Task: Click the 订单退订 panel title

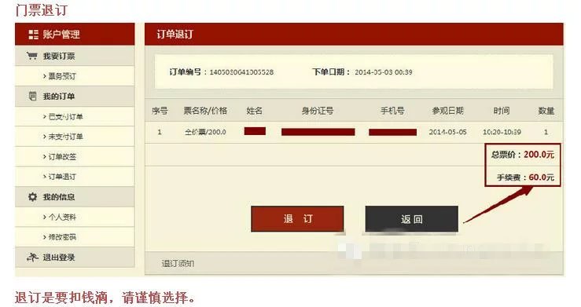Action: coord(175,35)
